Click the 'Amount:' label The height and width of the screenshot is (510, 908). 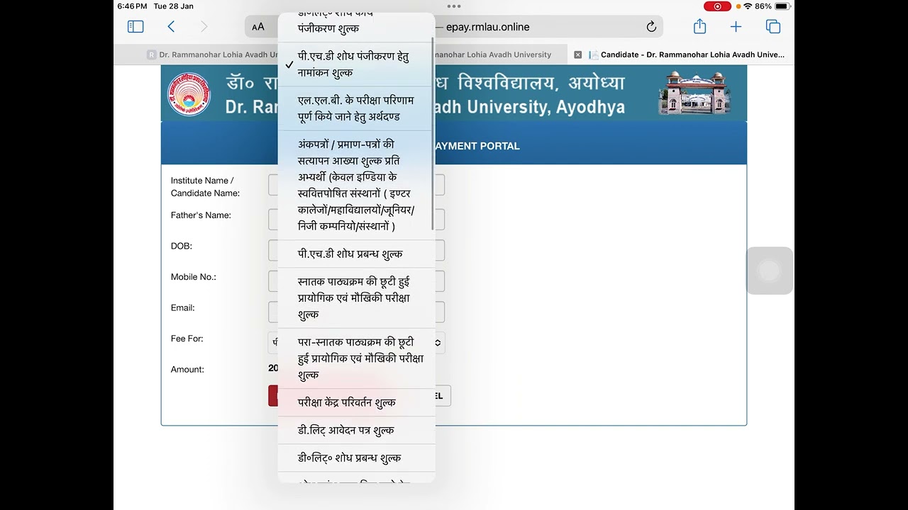pos(187,370)
